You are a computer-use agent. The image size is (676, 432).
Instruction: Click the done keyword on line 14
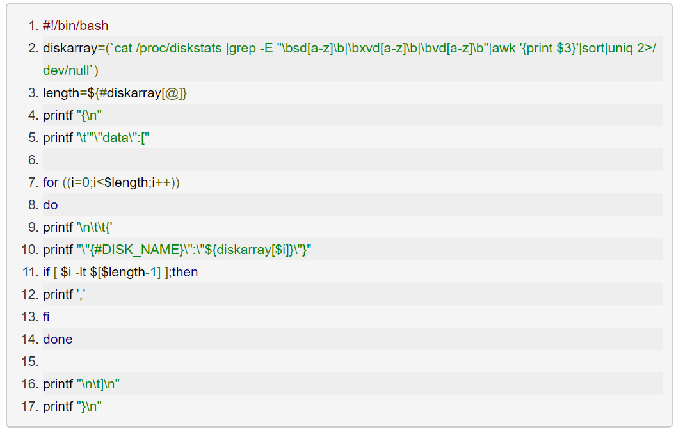point(58,340)
